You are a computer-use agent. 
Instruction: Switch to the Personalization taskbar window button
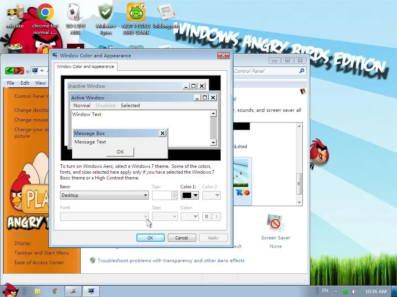tap(91, 291)
